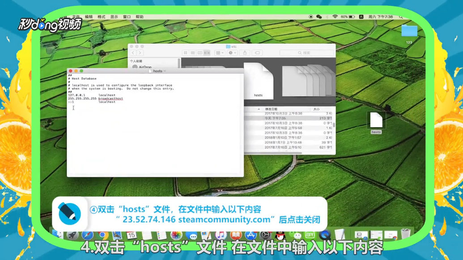Select the row dated 今天 下午7:35
The image size is (463, 260).
[x=289, y=118]
